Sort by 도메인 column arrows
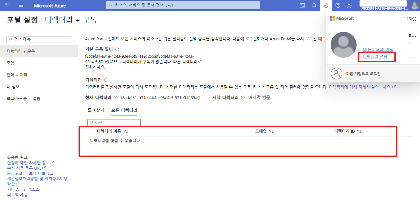The width and height of the screenshot is (420, 213). click(x=271, y=131)
